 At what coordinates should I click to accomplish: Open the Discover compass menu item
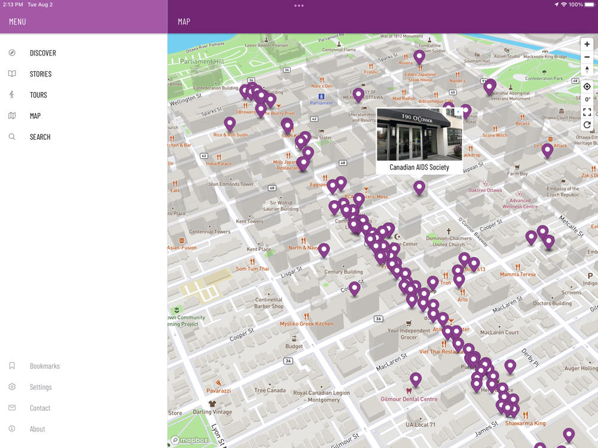click(84, 53)
